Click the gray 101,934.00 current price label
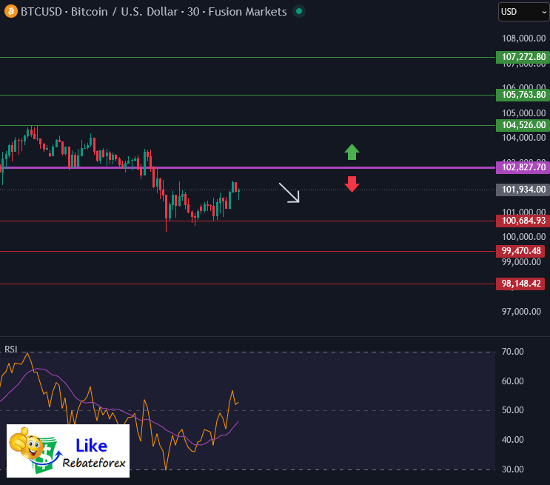Screen dimensions: 550x485 coord(523,190)
